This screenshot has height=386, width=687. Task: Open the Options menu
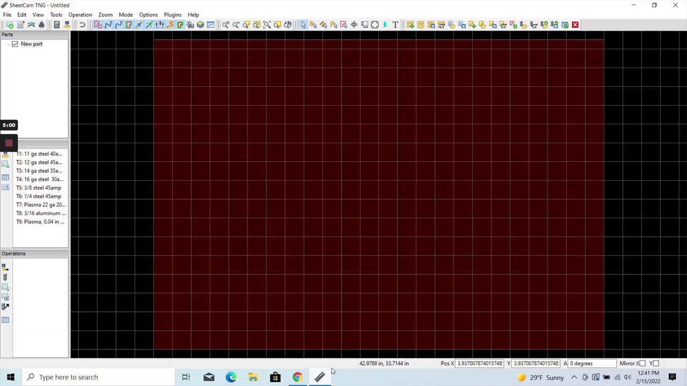(148, 14)
